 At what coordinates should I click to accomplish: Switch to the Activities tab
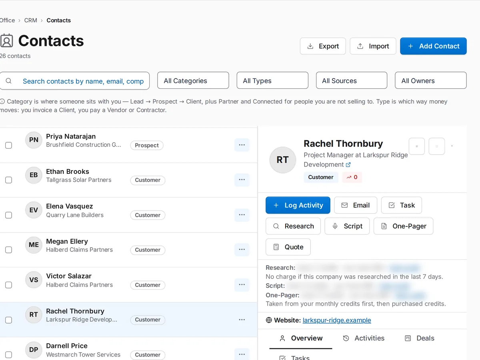[364, 338]
